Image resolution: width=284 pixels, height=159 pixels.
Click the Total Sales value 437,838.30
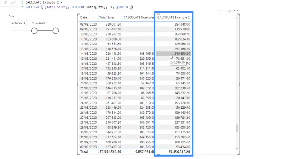pyautogui.click(x=113, y=64)
